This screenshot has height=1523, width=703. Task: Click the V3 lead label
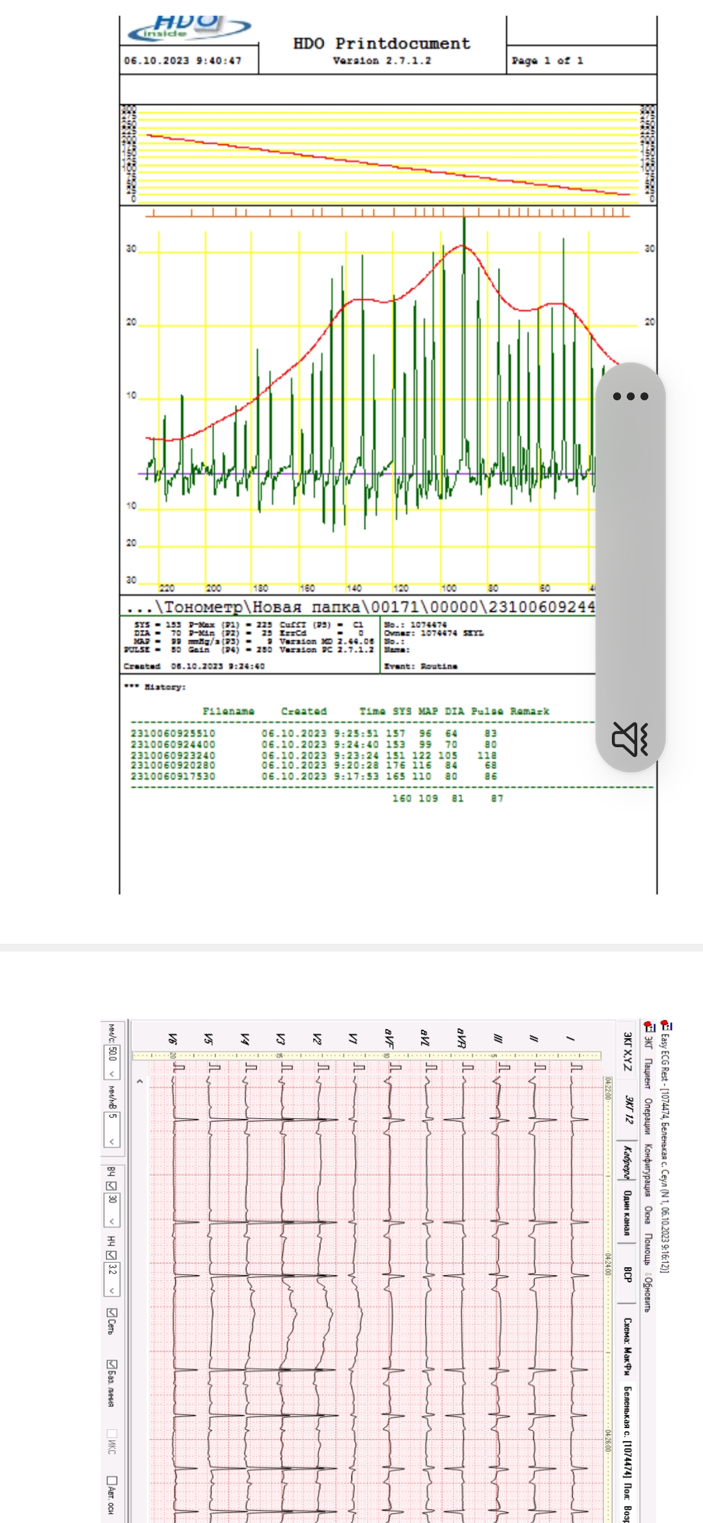coord(281,1038)
